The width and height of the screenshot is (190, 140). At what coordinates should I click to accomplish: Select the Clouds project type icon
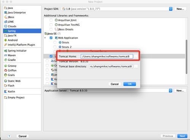(x=6, y=26)
